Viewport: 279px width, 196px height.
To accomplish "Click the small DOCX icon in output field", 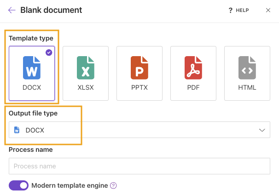I will pos(17,130).
